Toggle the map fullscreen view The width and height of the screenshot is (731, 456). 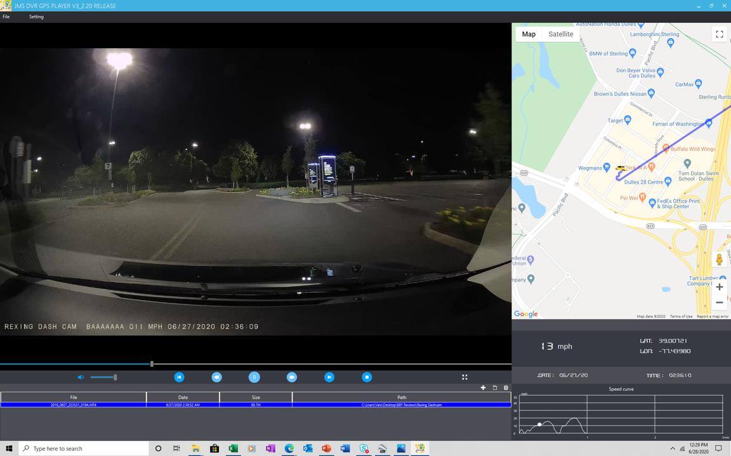coord(719,34)
